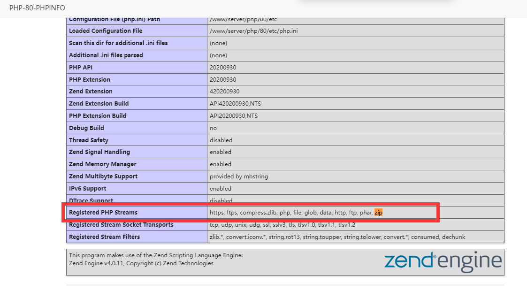Image resolution: width=527 pixels, height=291 pixels.
Task: Click the value 420200930
Action: [x=224, y=92]
